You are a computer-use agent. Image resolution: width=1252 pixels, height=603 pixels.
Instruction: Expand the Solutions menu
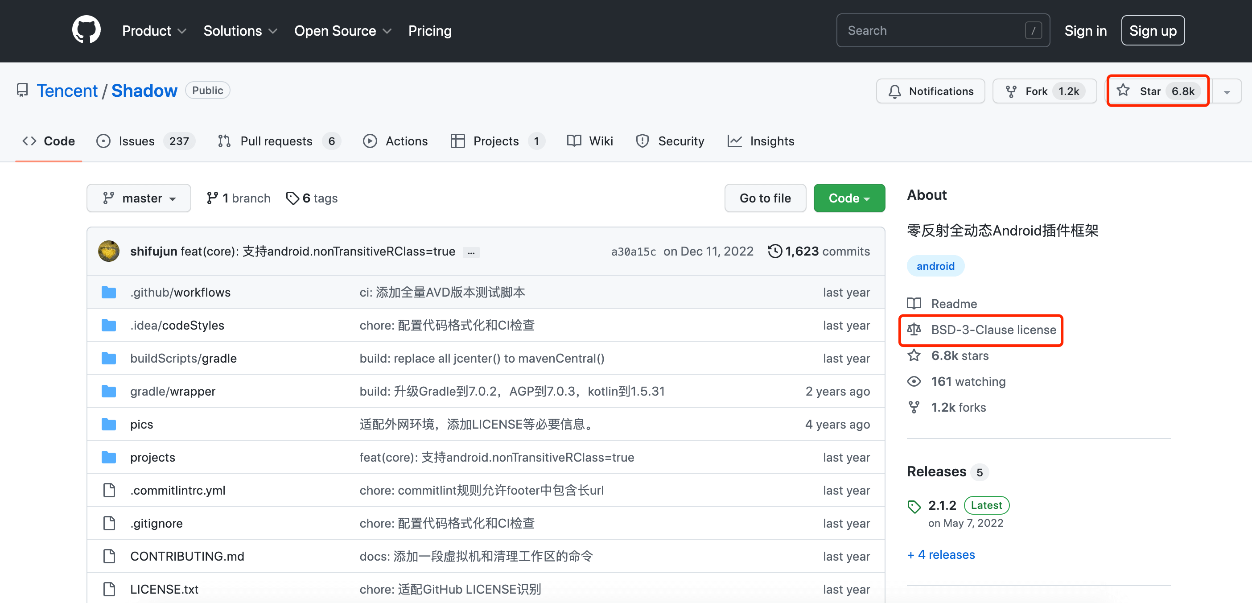(240, 31)
